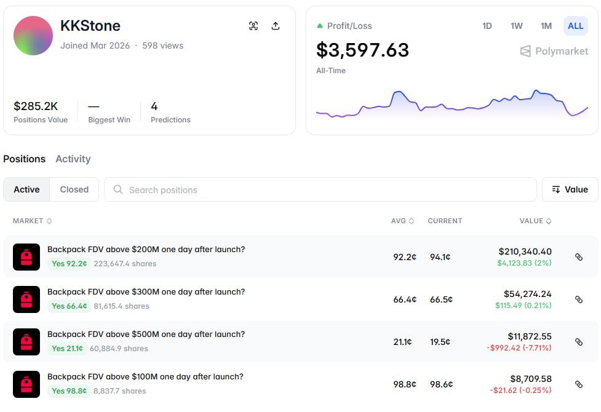The height and width of the screenshot is (412, 601).
Task: Show Closed positions
Action: 74,189
